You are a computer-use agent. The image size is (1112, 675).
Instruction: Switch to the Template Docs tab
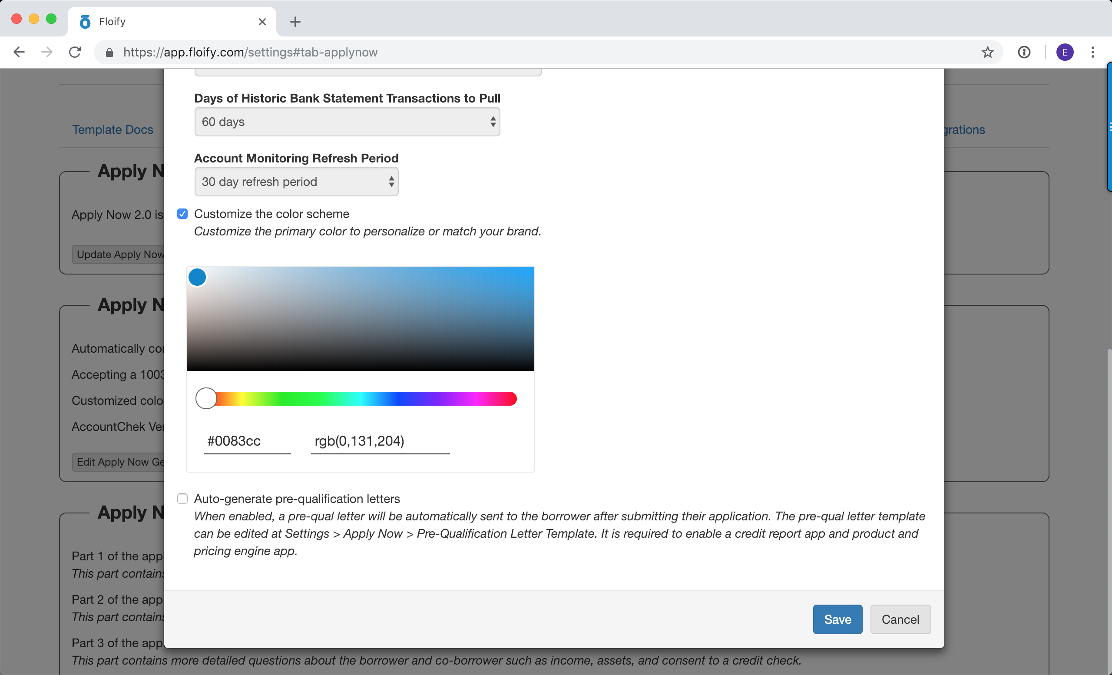click(x=113, y=129)
